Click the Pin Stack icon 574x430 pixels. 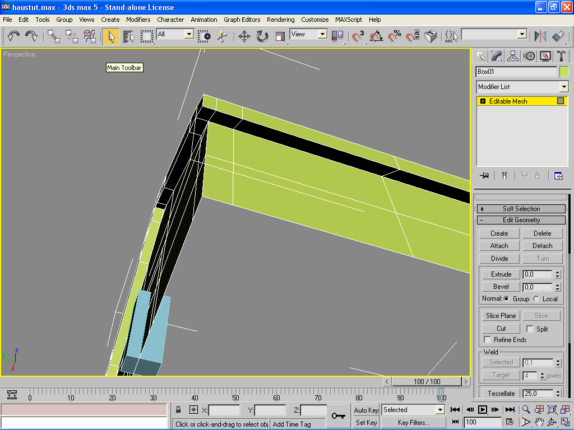[484, 176]
